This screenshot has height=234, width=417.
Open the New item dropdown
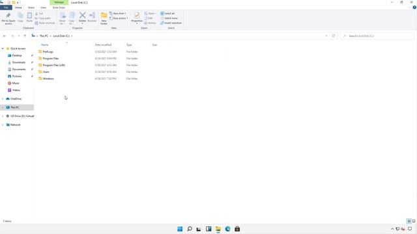click(x=118, y=13)
